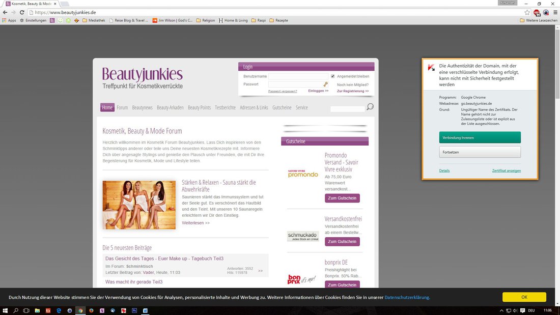Go back using the browser arrow
Screen dimensions: 560x315
(x=5, y=12)
